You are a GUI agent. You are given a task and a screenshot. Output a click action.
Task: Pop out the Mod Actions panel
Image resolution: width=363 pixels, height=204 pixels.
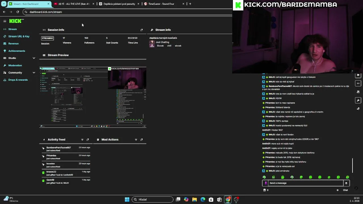coord(142,140)
